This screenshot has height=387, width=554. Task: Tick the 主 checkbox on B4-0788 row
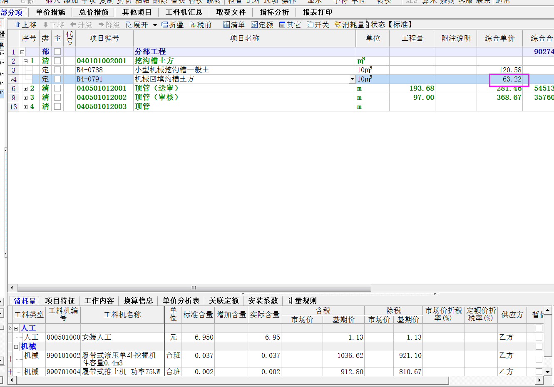pos(57,70)
